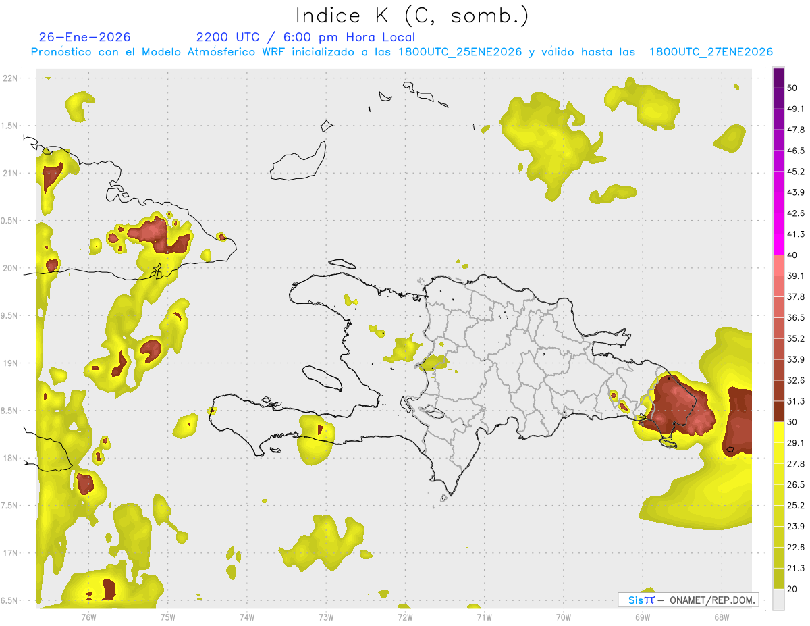
Task: Click the '68W' longitude label
Action: click(x=721, y=617)
